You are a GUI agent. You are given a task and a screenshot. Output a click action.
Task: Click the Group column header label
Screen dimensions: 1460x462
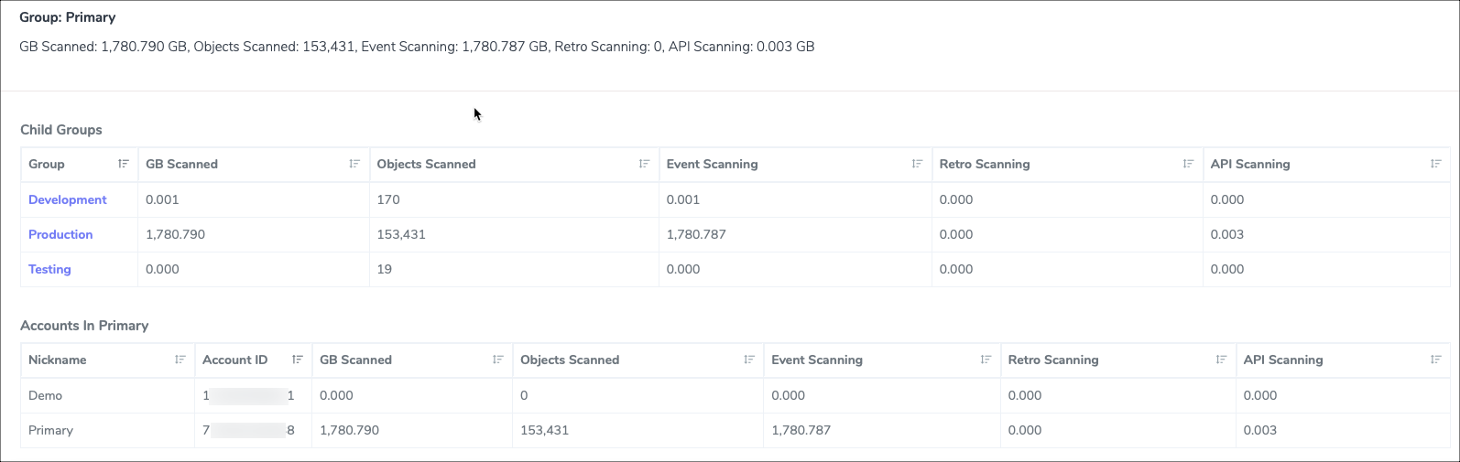(x=47, y=164)
